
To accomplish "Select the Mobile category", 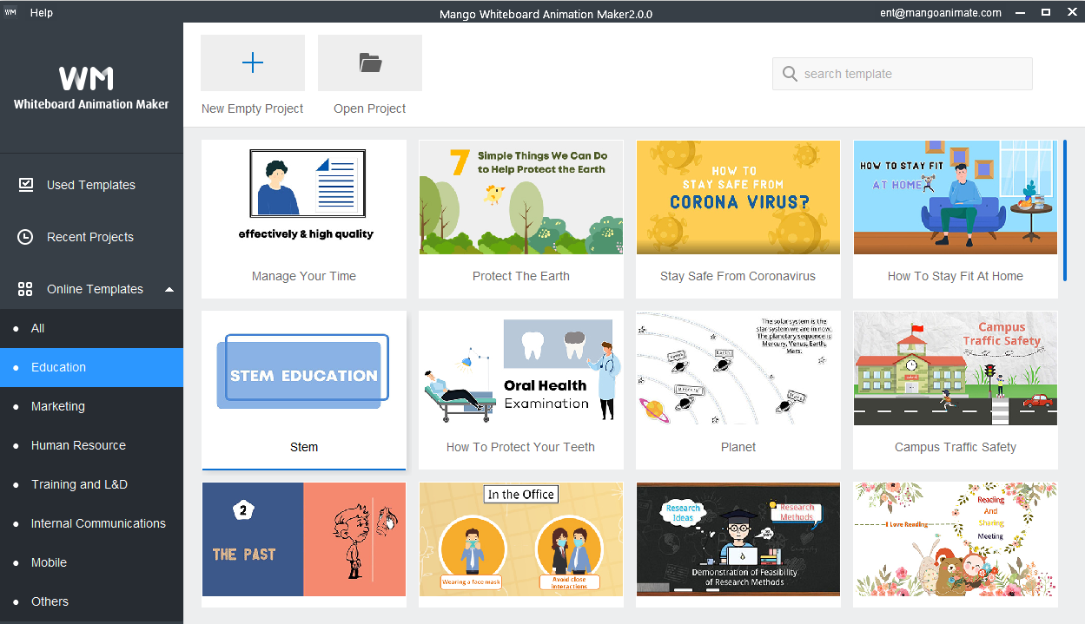I will [91, 562].
